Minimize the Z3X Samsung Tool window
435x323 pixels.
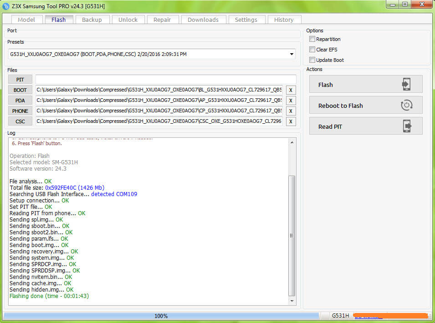[392, 5]
